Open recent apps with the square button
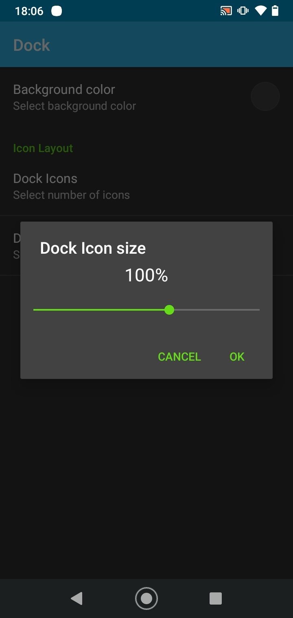Viewport: 293px width, 618px height. point(215,598)
